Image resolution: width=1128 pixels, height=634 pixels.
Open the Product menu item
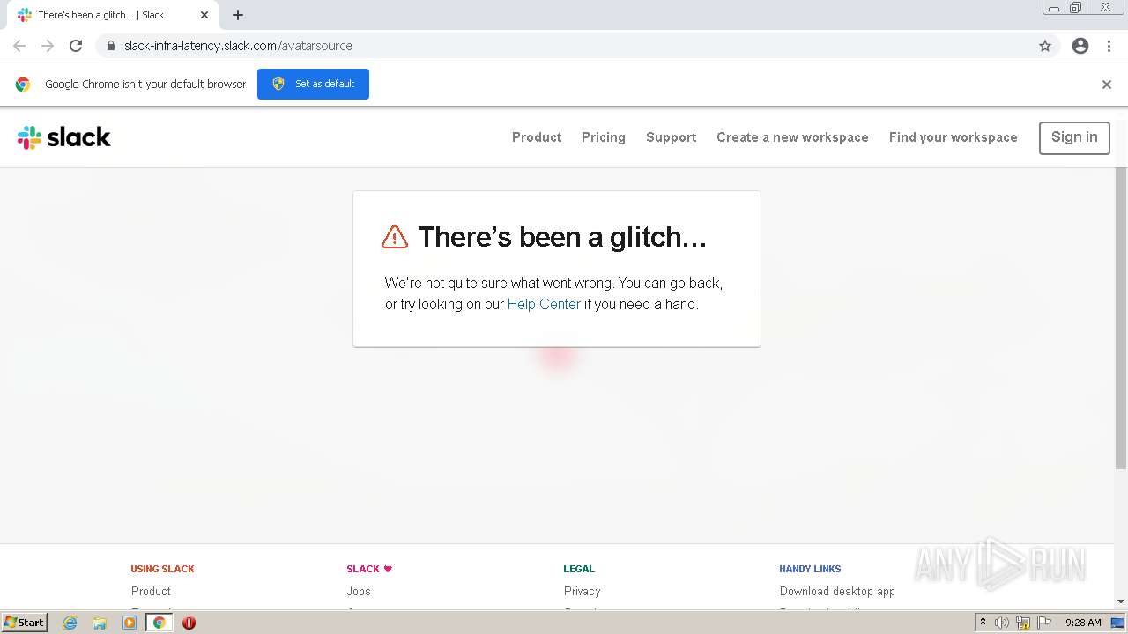point(537,137)
